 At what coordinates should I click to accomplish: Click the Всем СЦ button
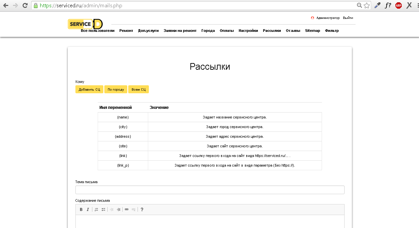pyautogui.click(x=139, y=89)
